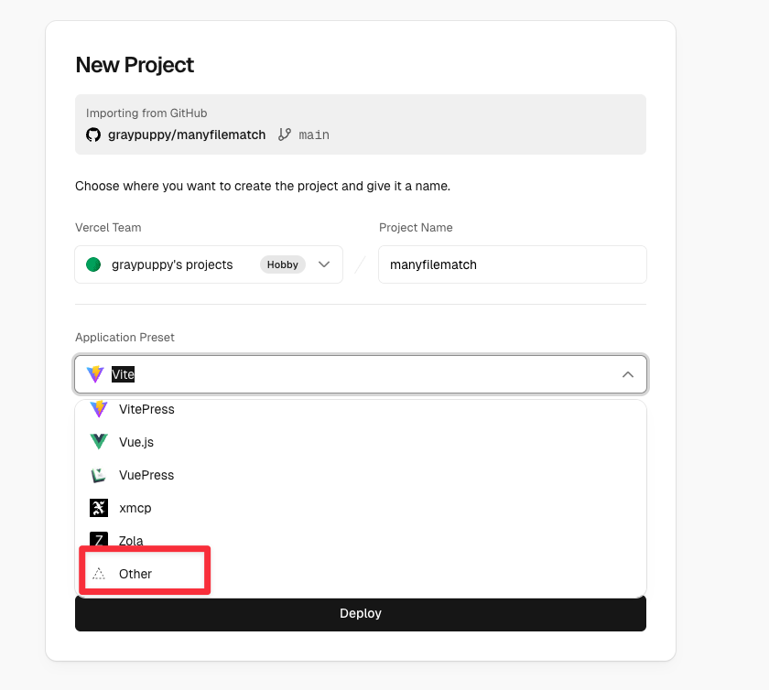Click the highlighted Vite text in preset box

(x=124, y=374)
